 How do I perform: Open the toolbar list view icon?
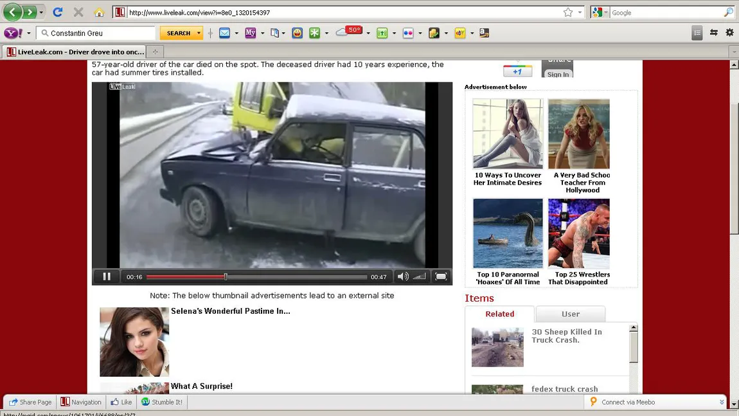click(697, 33)
